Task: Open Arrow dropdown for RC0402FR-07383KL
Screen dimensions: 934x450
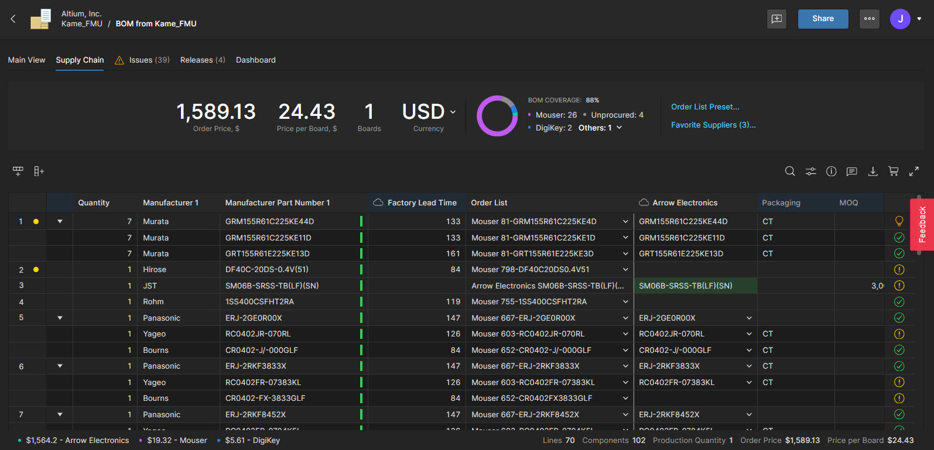Action: click(x=749, y=382)
